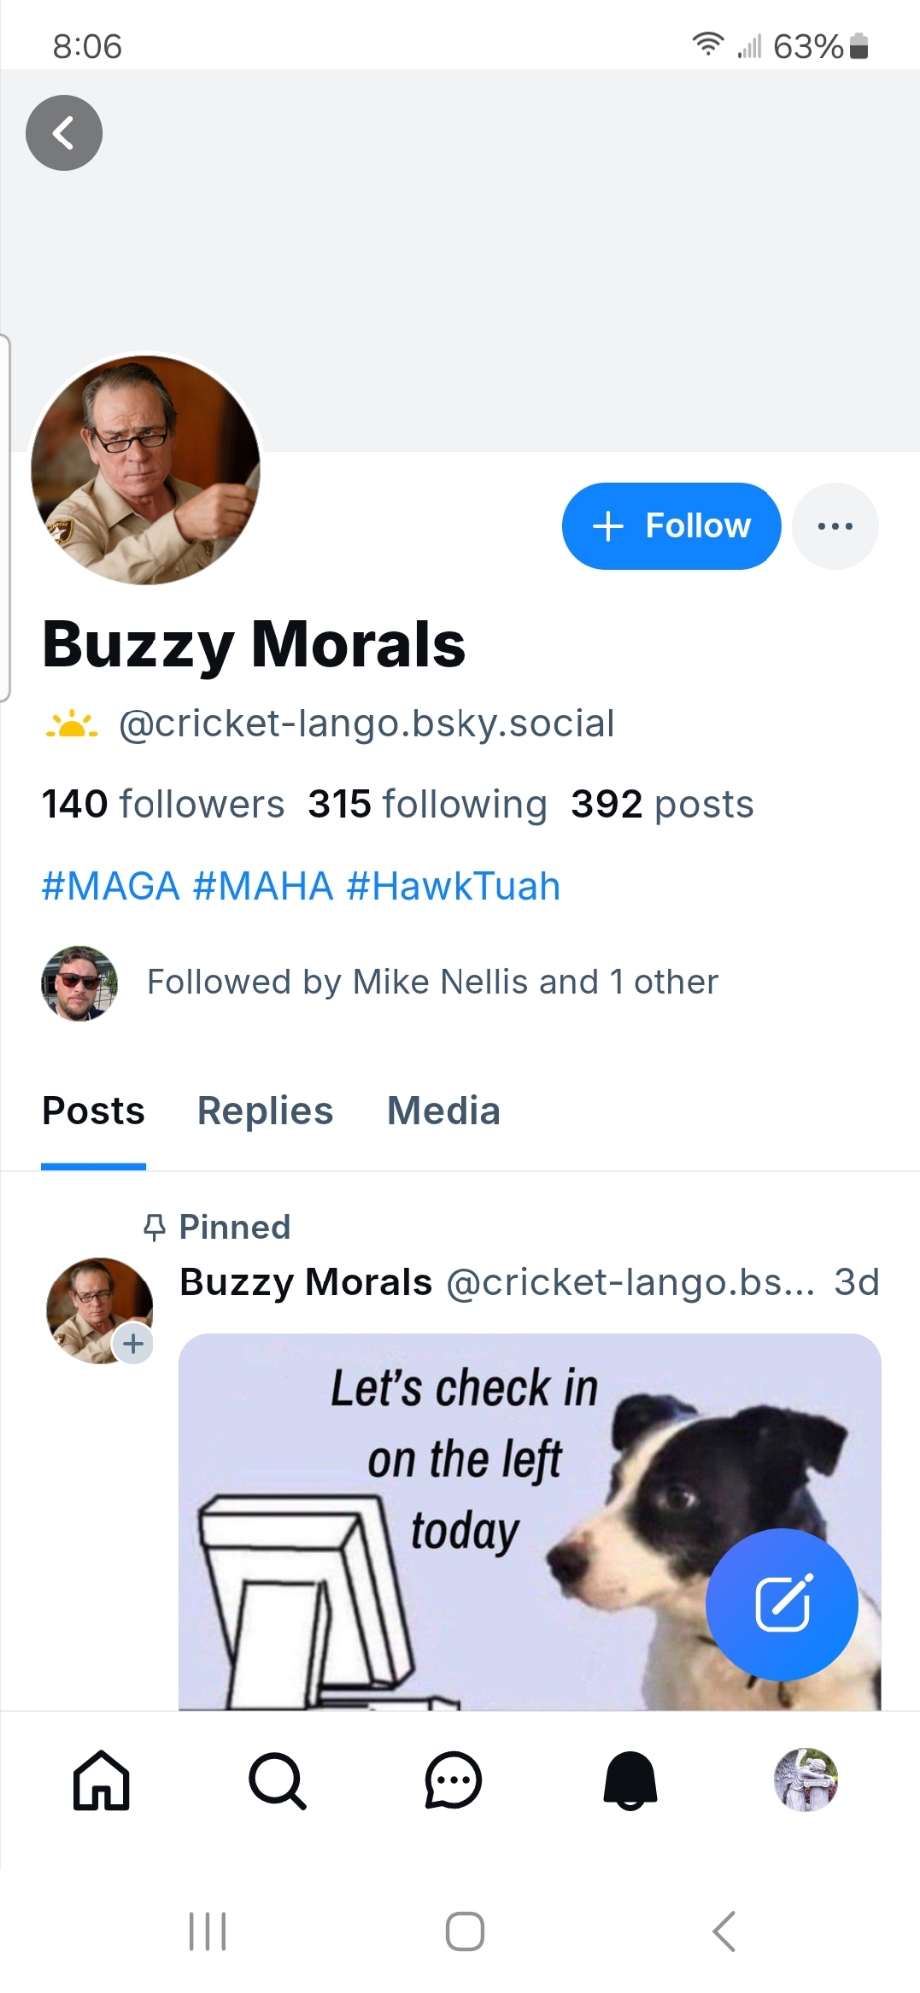Open my profile avatar in bottom bar
The image size is (920, 1993).
pos(806,1780)
